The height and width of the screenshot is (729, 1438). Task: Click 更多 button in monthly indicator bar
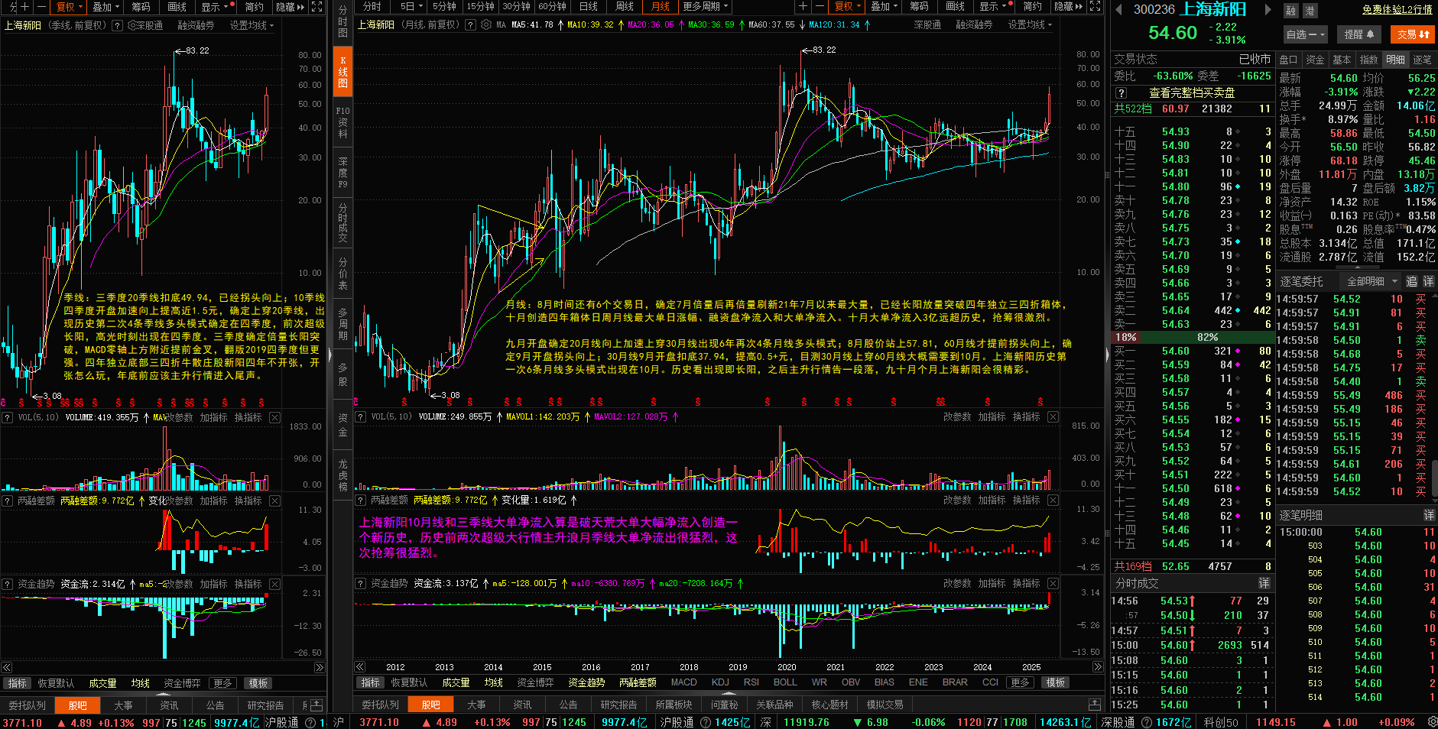pos(1020,682)
